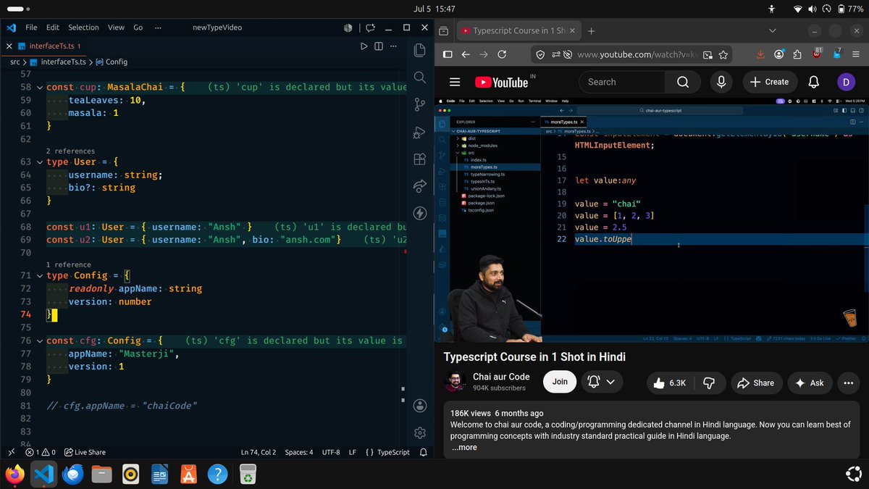Viewport: 869px width, 489px height.
Task: Click 'Ln 74, Col 2' in status bar
Action: pos(258,452)
